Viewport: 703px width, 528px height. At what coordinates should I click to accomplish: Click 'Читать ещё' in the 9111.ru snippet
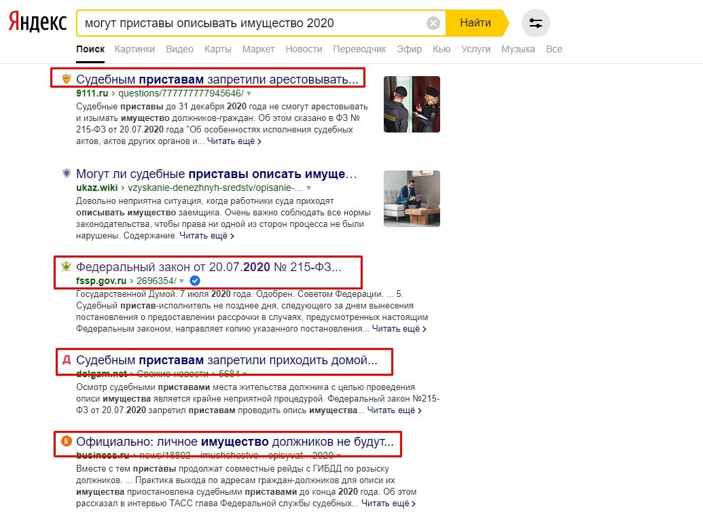pyautogui.click(x=234, y=141)
